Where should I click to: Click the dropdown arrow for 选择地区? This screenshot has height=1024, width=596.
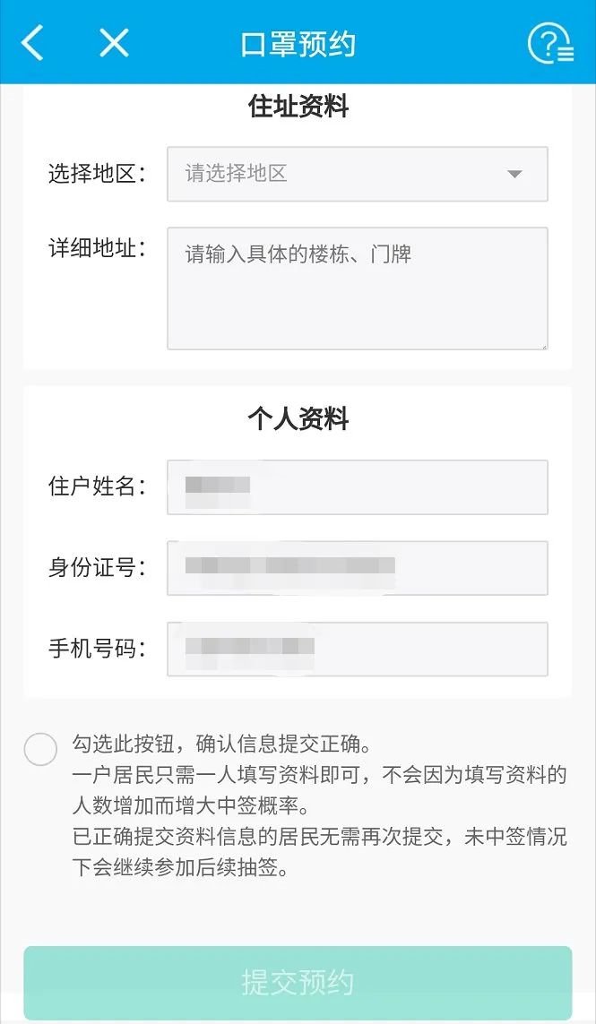click(514, 174)
